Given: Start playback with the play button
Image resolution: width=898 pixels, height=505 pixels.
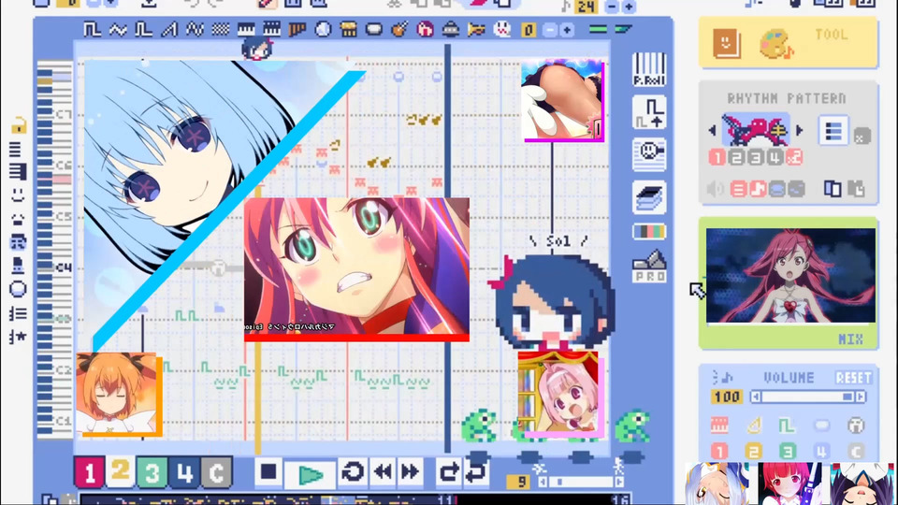Looking at the screenshot, I should coord(310,473).
